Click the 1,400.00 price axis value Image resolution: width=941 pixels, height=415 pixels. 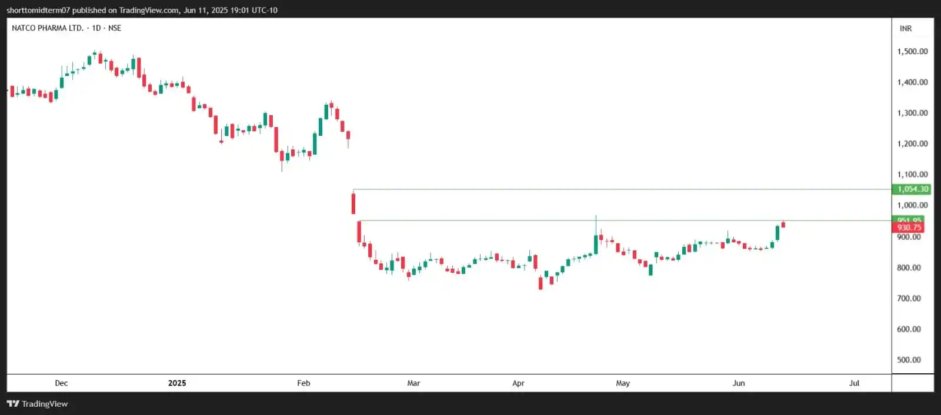point(912,82)
